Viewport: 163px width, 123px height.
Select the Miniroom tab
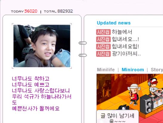[x=133, y=70]
